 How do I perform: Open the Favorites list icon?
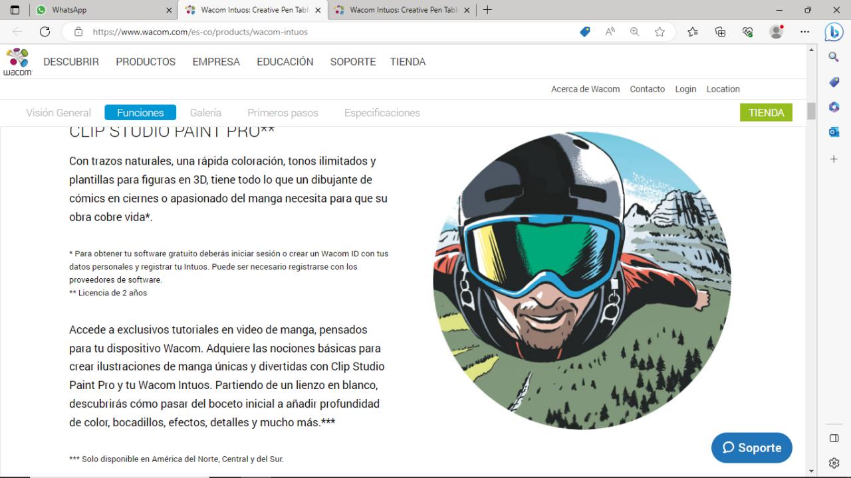click(693, 31)
